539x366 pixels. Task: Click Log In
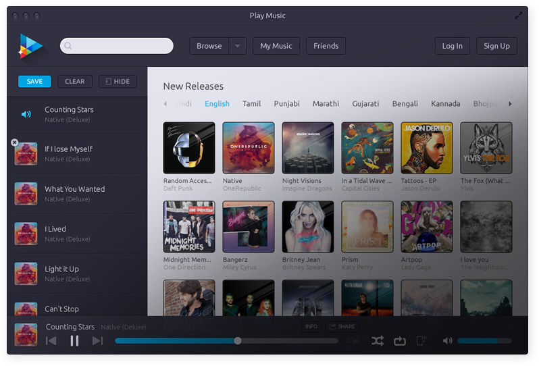452,46
